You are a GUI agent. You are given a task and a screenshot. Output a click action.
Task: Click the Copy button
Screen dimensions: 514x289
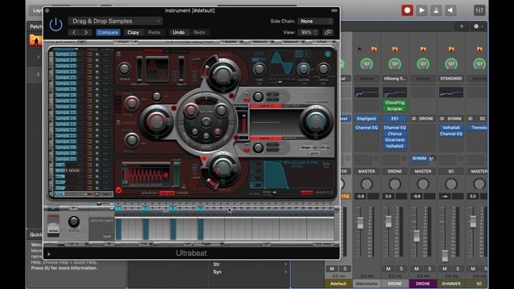click(133, 32)
